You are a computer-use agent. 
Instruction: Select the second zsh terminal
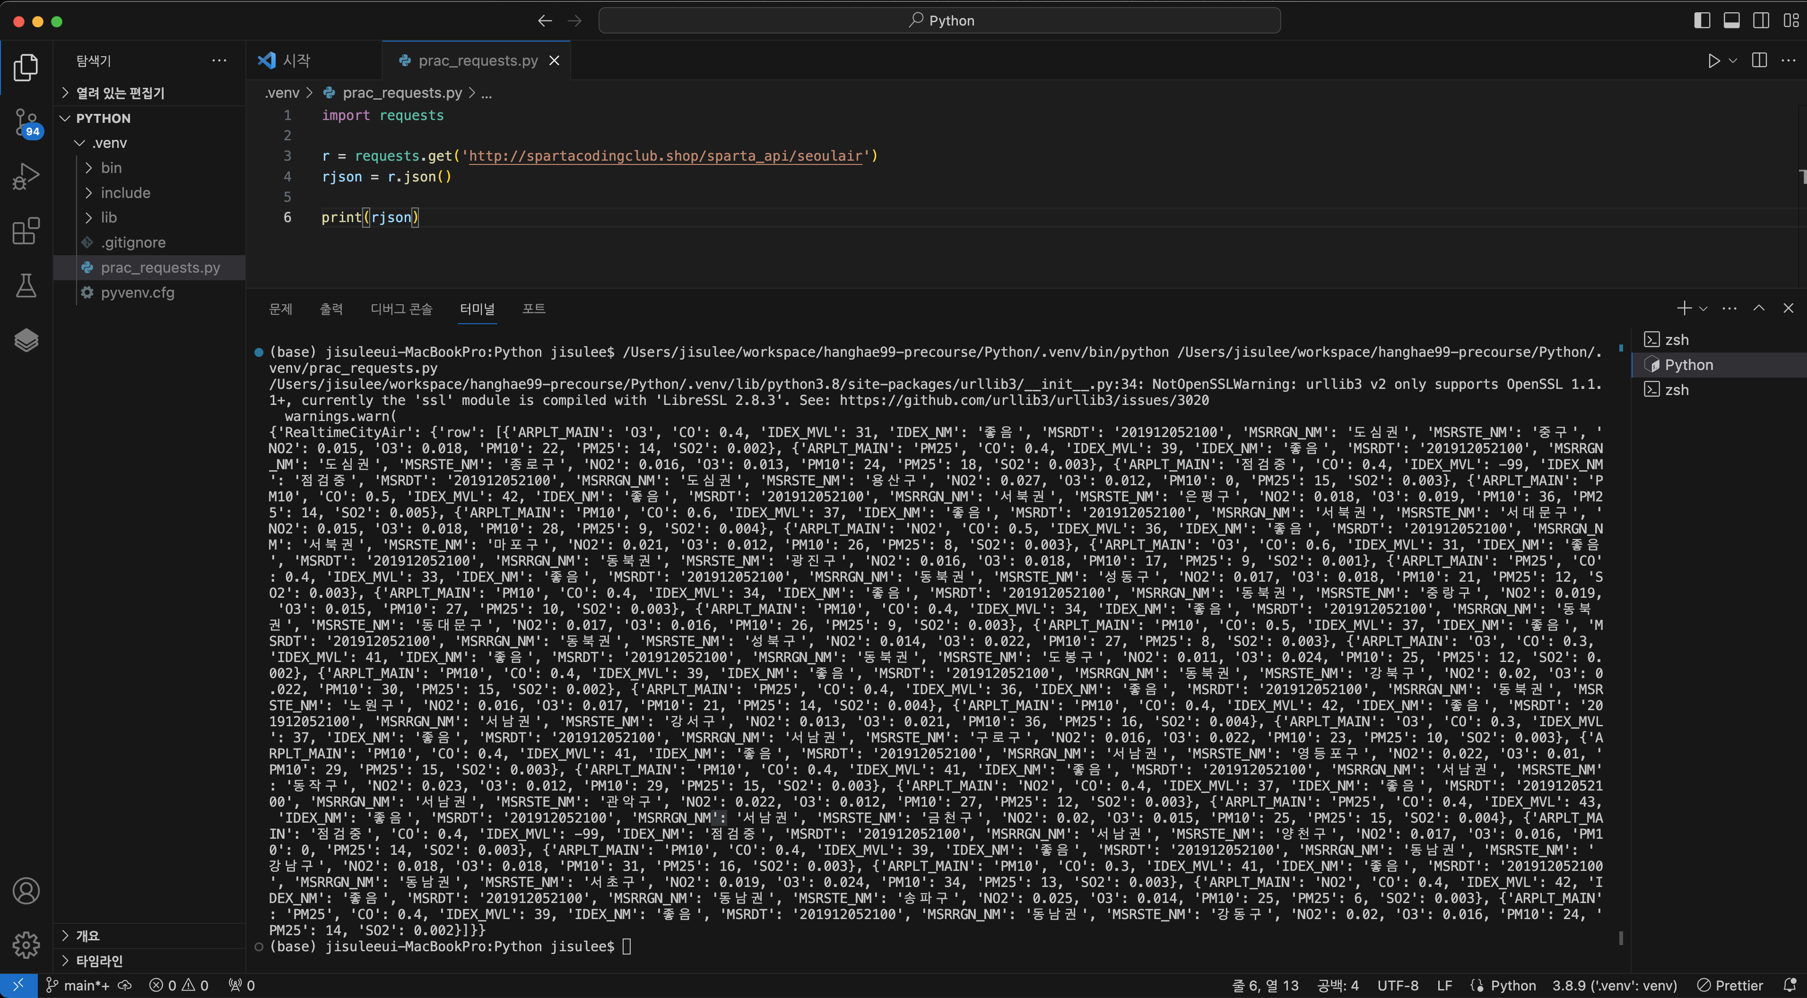click(1720, 390)
